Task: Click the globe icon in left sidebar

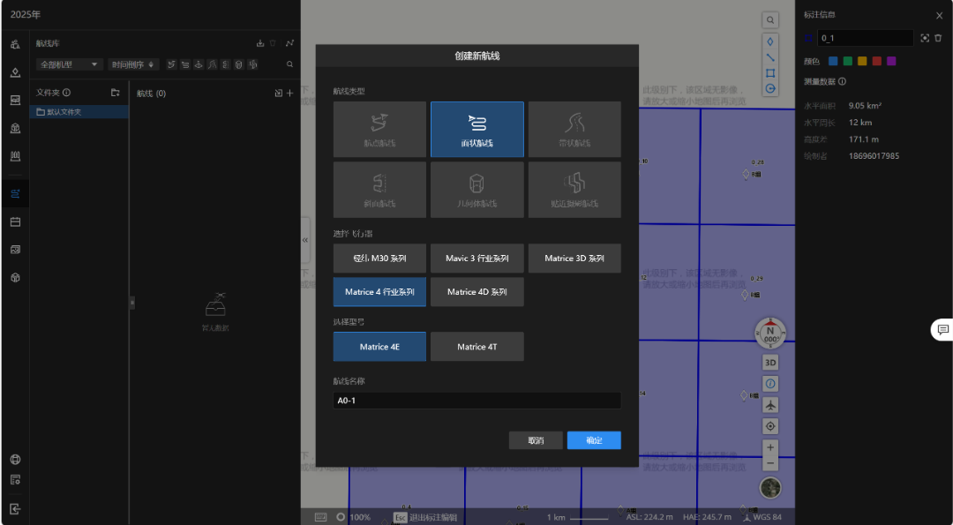Action: click(x=15, y=460)
